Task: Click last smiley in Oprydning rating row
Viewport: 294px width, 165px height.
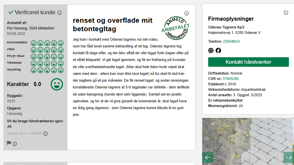Action: click(61, 70)
